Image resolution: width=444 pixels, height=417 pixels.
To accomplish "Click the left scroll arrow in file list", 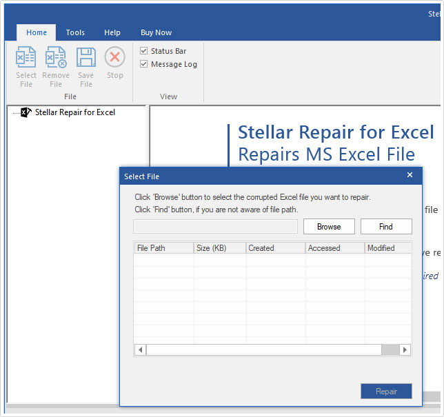I will 140,350.
